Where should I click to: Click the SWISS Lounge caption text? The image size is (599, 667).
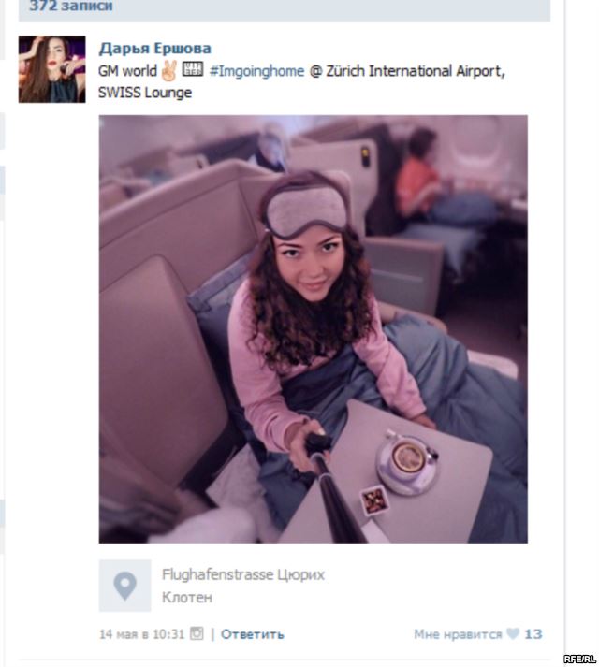pos(145,93)
